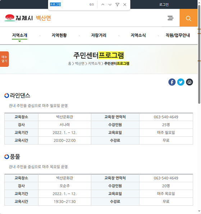Select the 직원/업무안내 menu
Image resolution: width=201 pixels, height=214 pixels.
click(x=178, y=35)
